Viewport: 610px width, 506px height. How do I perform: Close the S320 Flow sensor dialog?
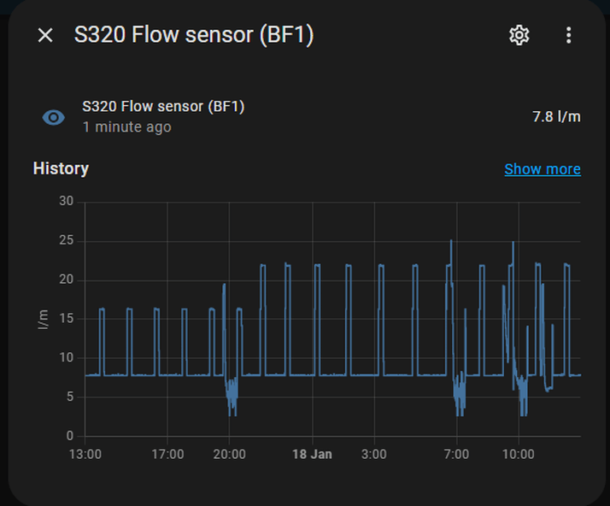coord(45,35)
